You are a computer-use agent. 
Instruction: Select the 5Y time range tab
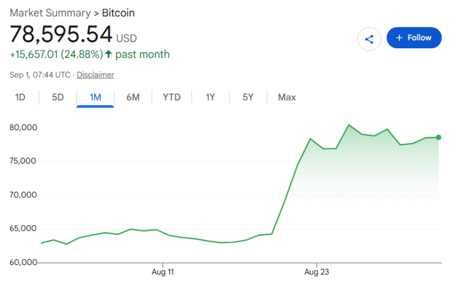(248, 97)
